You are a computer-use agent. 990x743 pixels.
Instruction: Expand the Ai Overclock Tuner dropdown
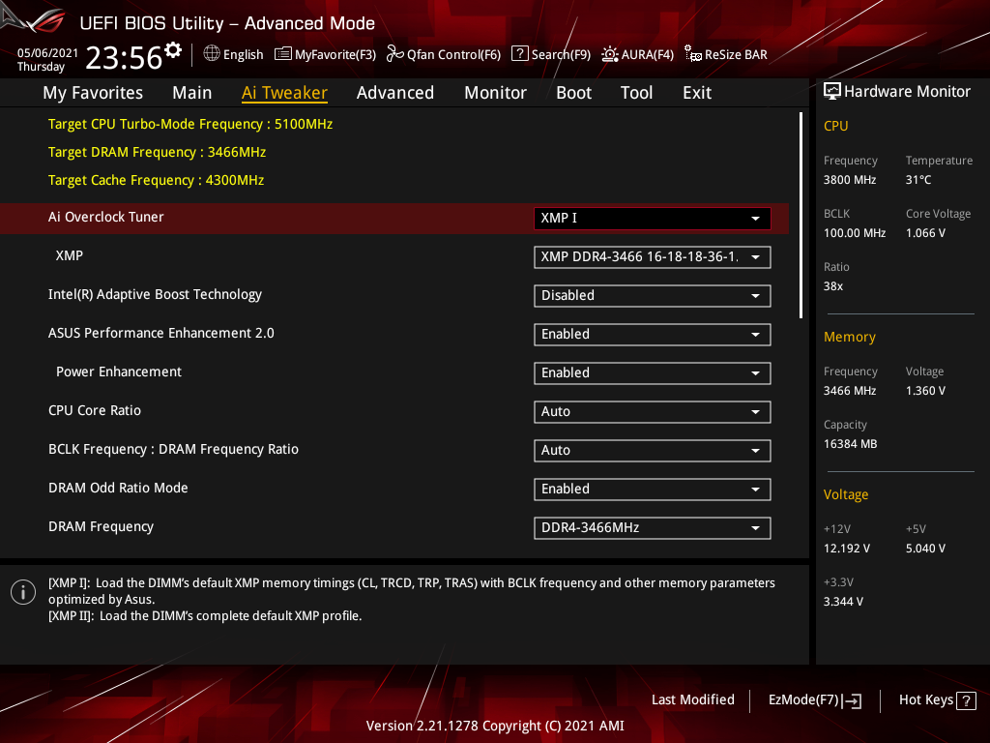(x=653, y=218)
